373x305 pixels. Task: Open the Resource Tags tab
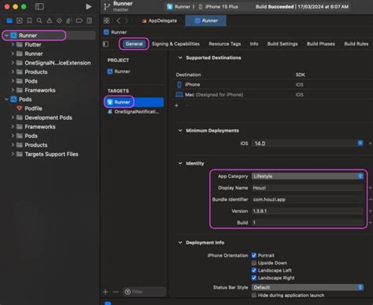(225, 44)
